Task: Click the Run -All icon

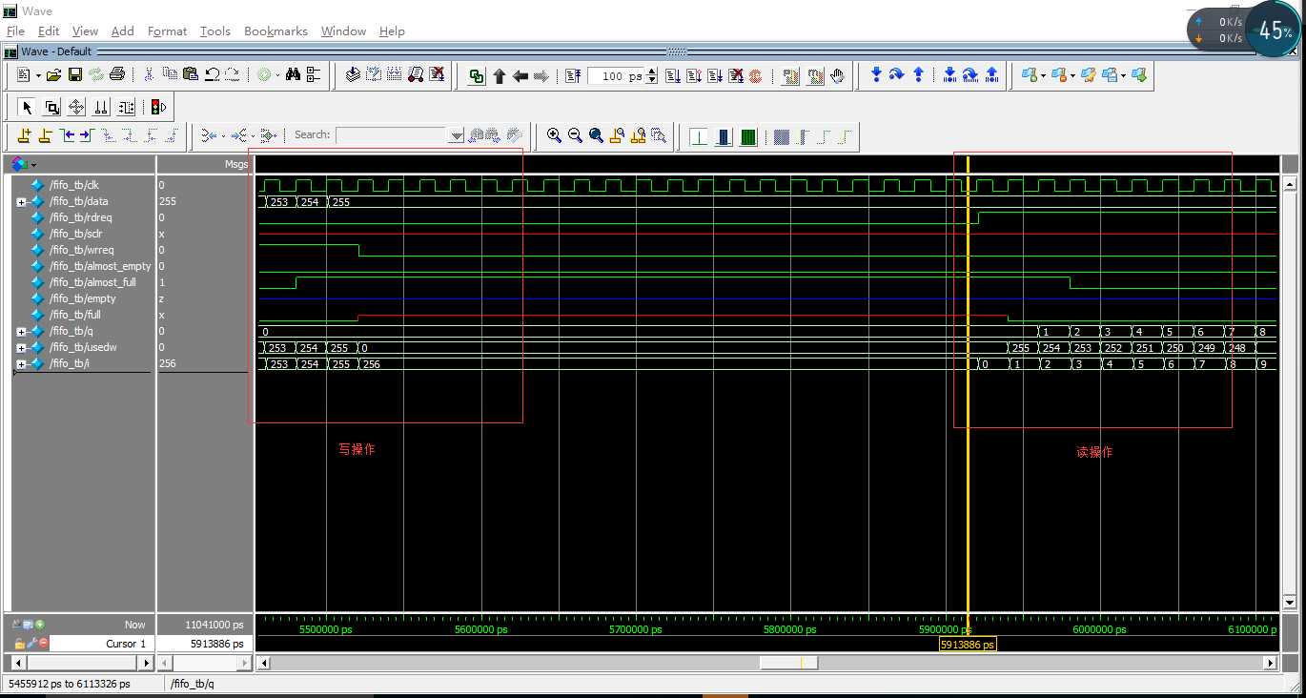Action: pos(714,76)
